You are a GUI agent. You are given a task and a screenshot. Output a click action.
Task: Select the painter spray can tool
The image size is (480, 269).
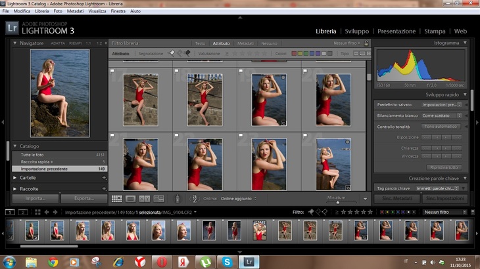click(x=178, y=199)
